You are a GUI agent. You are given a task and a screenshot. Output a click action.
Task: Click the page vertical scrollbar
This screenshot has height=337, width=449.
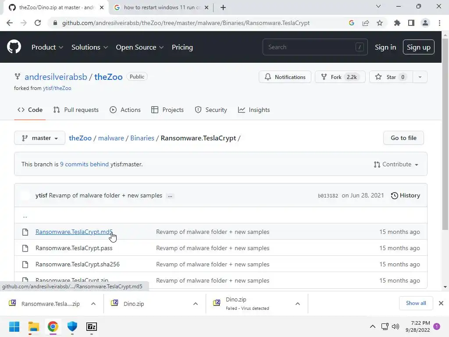445,133
